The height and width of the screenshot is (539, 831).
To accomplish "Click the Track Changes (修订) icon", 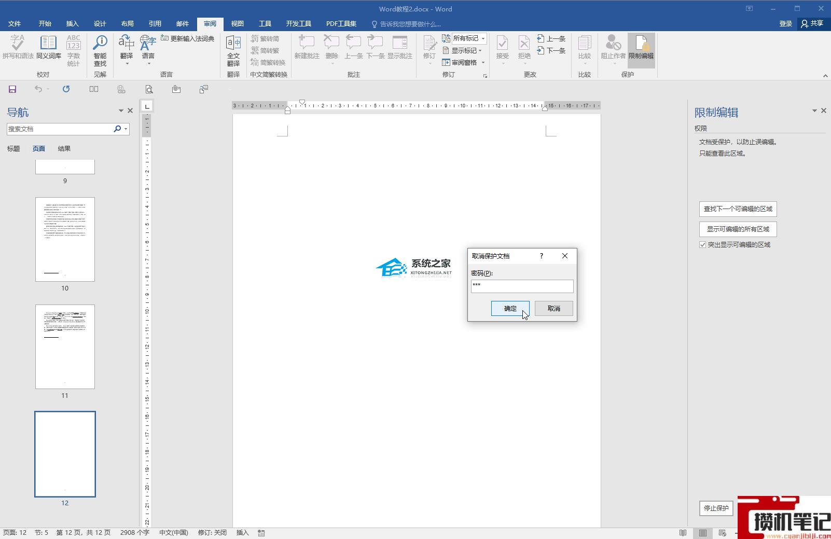I will click(x=430, y=50).
